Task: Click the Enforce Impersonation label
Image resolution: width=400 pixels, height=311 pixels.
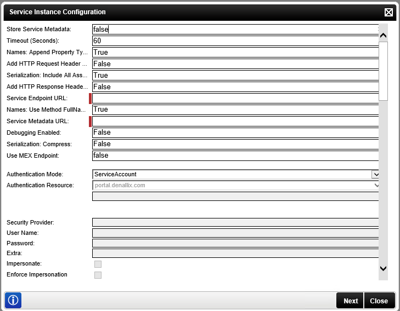Action: pos(37,275)
